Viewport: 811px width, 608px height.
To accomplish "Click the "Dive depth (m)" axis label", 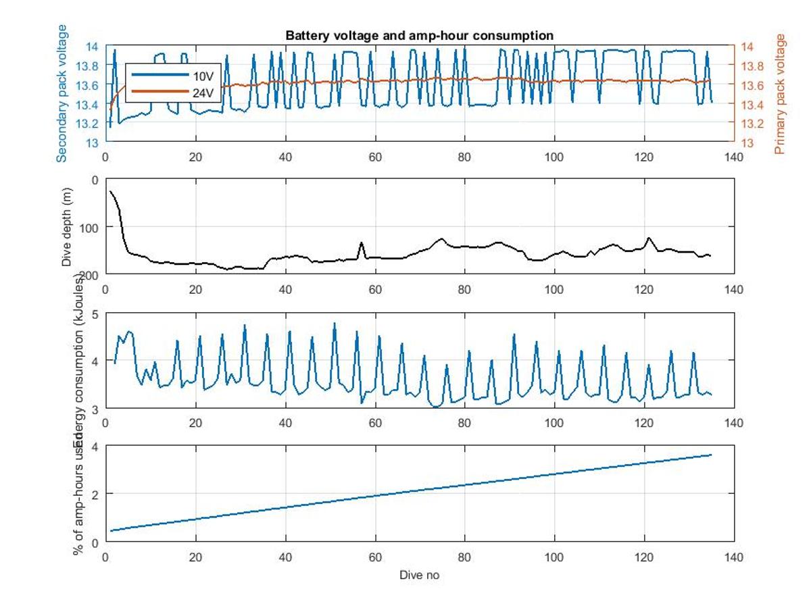I will [66, 226].
